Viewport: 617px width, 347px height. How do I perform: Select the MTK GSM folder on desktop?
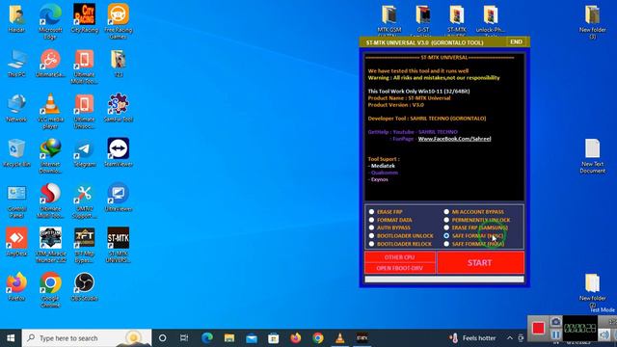(389, 19)
